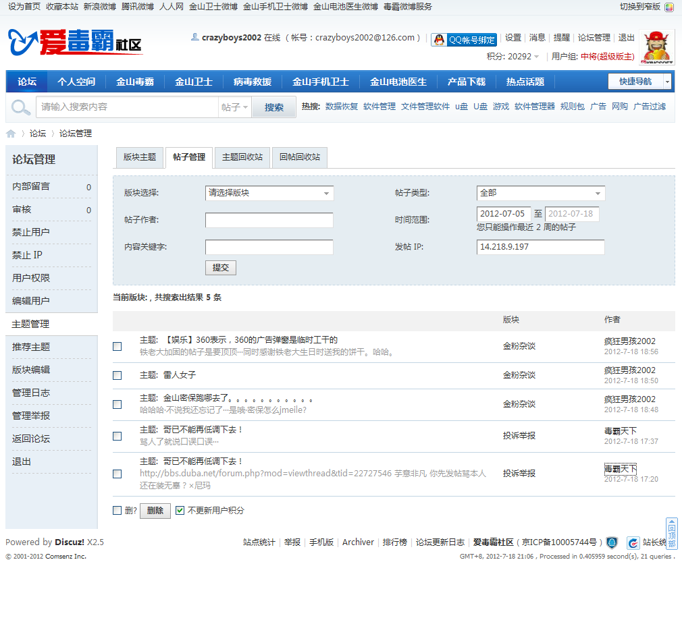Screen dimensions: 682x618
Task: Expand the 帖子 search type dropdown
Action: point(236,107)
